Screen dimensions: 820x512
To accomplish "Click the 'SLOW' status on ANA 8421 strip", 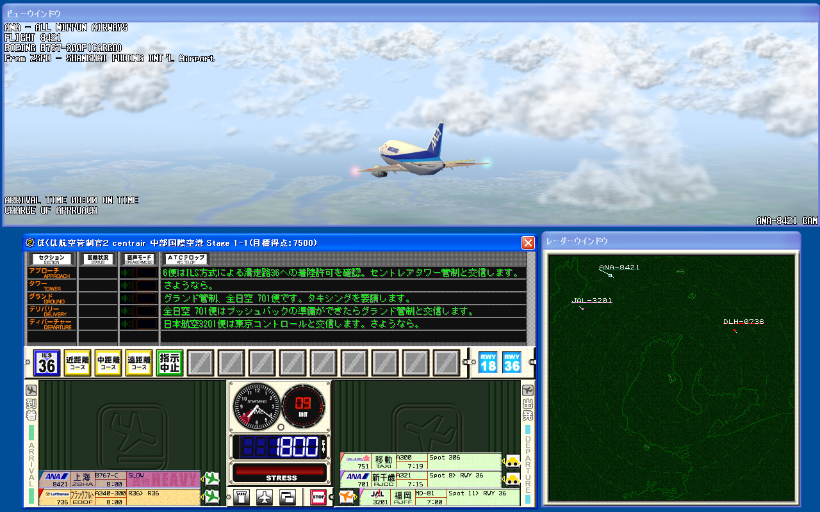I will [136, 476].
